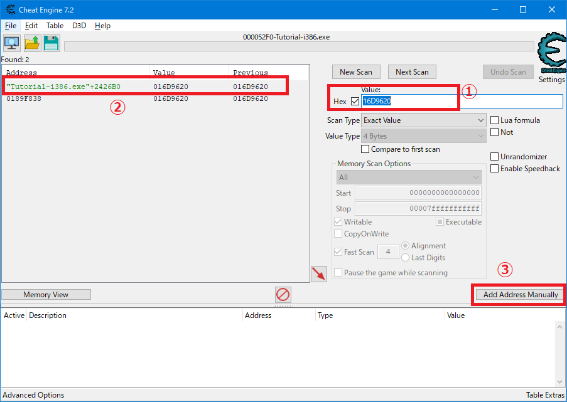Click the address table scroll up arrow
This screenshot has width=567, height=402.
(559, 327)
